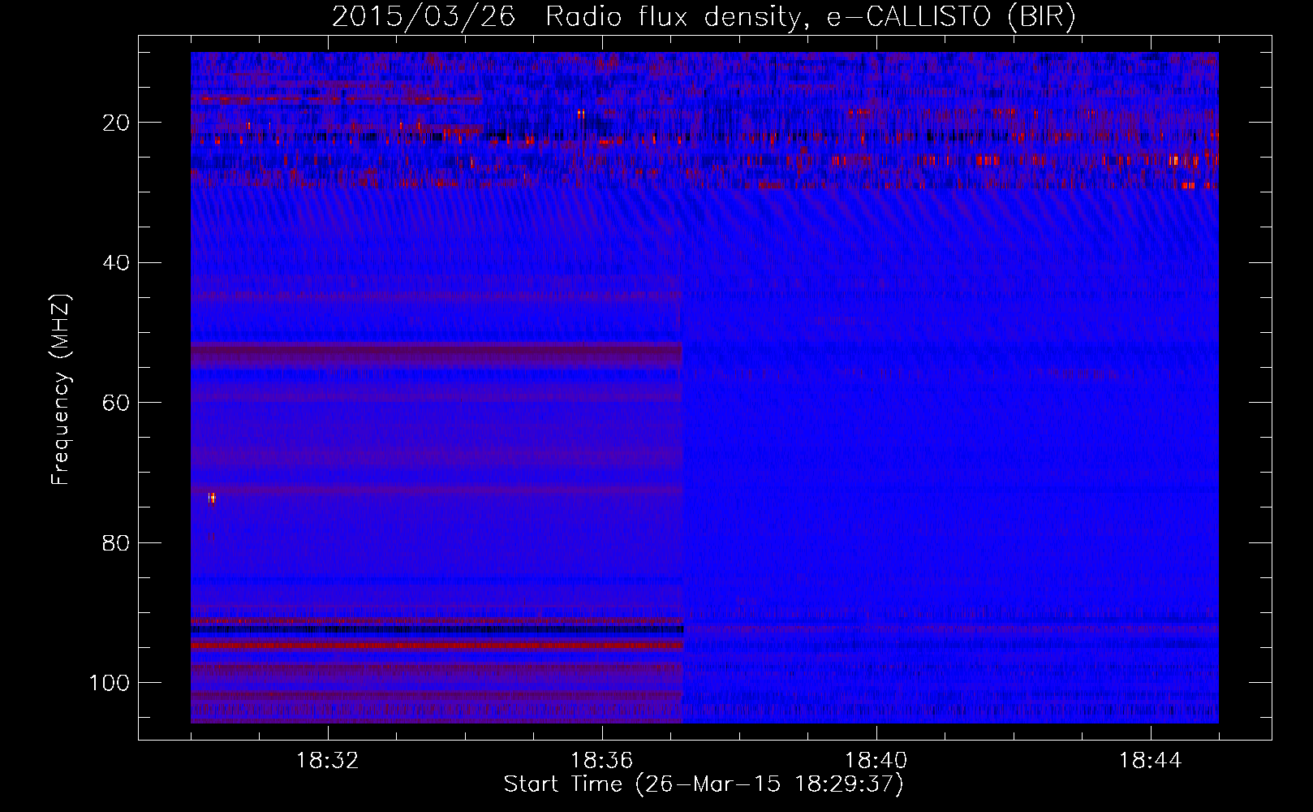Click the 100 MHz frequency tick label
This screenshot has height=812, width=1313.
pos(110,683)
